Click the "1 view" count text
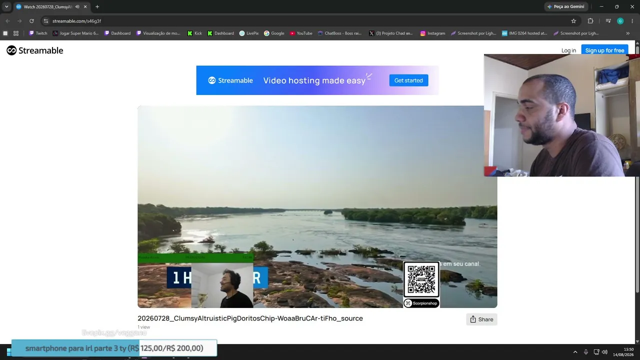Screen dimensions: 640x360 [x=144, y=327]
